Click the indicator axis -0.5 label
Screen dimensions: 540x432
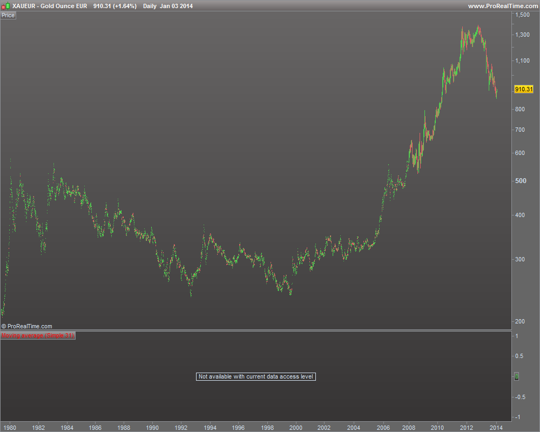[x=519, y=397]
